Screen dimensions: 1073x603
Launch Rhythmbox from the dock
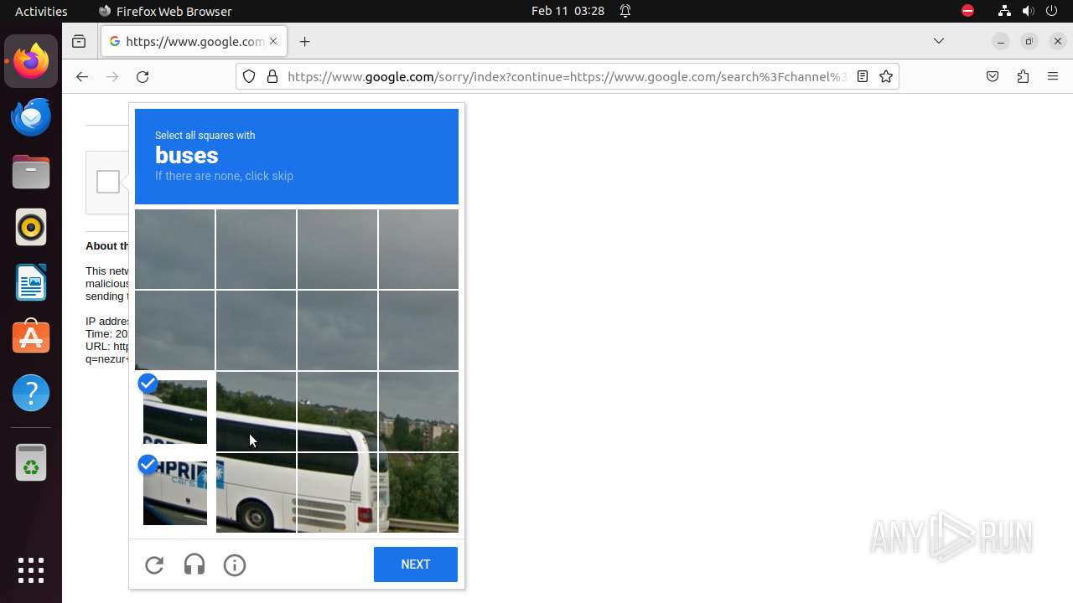pos(31,227)
